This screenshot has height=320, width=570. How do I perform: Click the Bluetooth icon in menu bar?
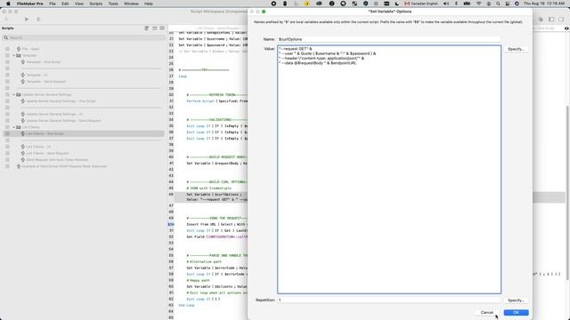pyautogui.click(x=457, y=4)
